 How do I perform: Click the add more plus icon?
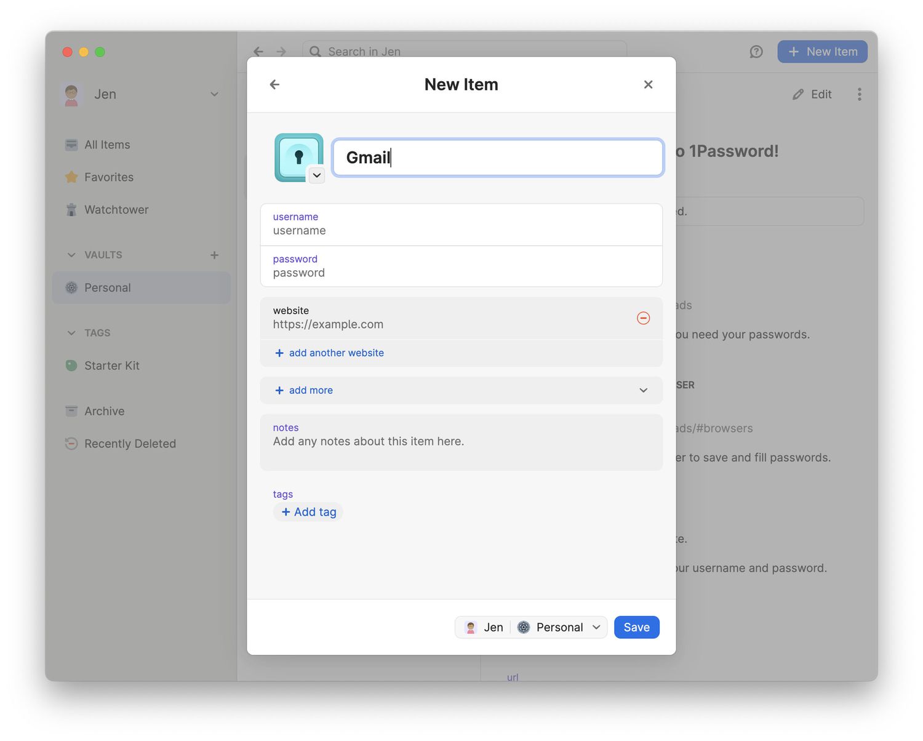(x=279, y=390)
